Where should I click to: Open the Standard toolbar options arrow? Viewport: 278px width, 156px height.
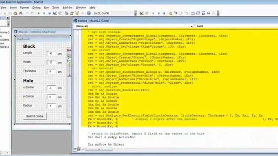pyautogui.click(x=136, y=13)
